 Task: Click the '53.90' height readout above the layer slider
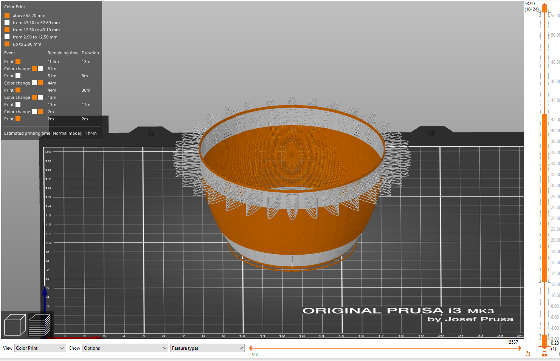[530, 4]
